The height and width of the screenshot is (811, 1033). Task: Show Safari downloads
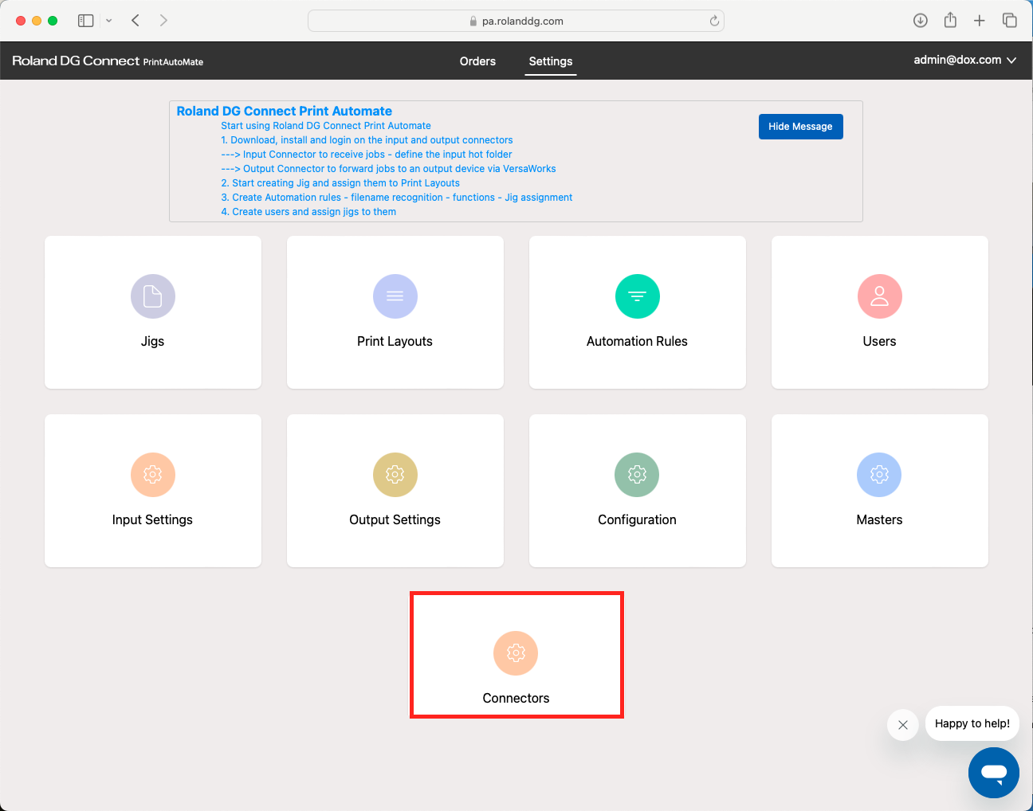(920, 21)
